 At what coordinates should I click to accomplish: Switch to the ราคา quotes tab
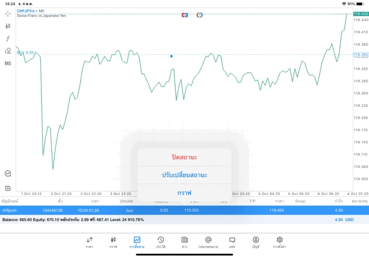[89, 242]
